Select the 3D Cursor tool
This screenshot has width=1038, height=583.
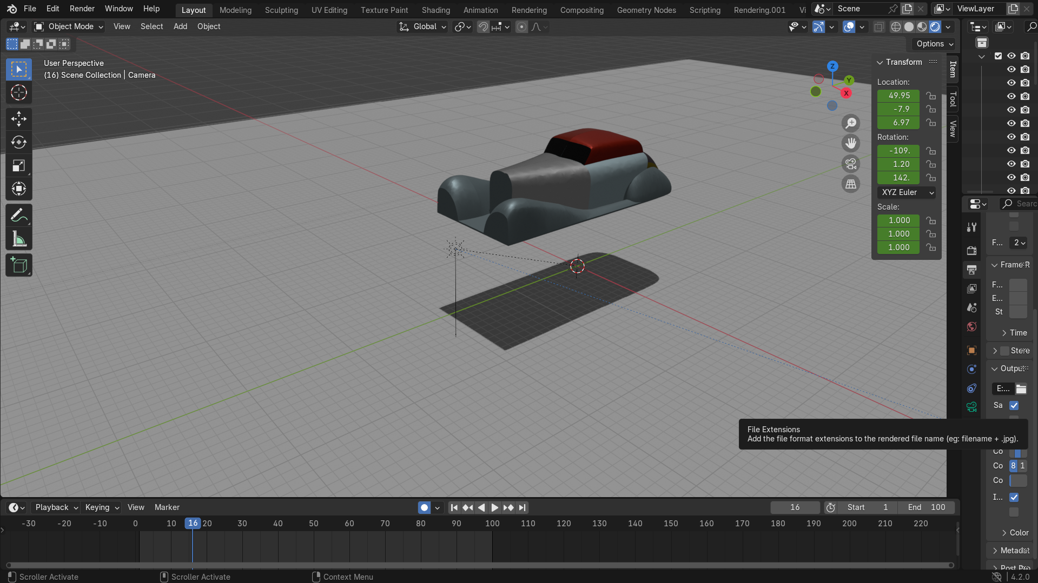[x=19, y=93]
